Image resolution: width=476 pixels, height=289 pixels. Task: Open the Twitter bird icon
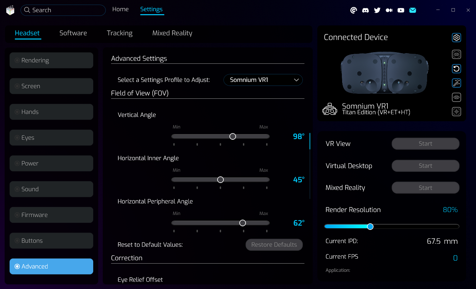tap(377, 10)
